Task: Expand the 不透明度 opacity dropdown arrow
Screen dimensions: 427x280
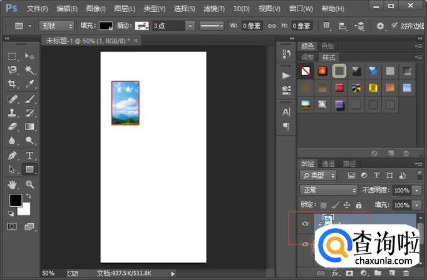Action: pyautogui.click(x=418, y=190)
